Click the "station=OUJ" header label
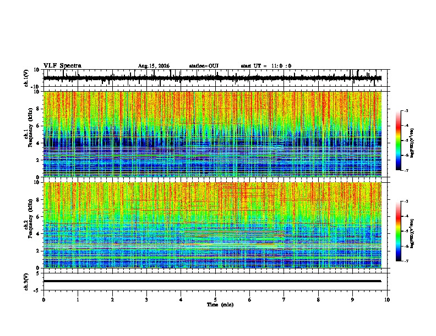 coord(204,66)
